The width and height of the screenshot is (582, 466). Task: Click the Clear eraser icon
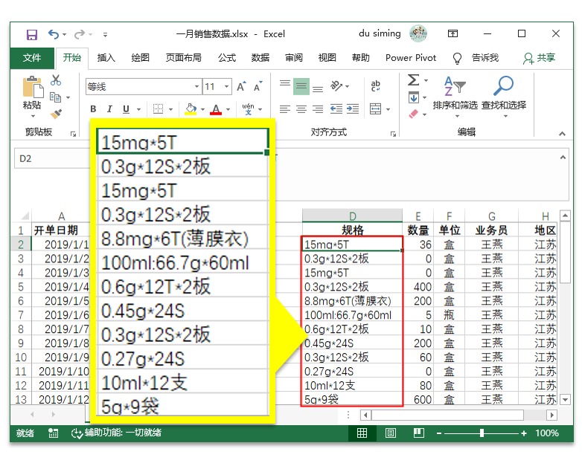coord(414,114)
